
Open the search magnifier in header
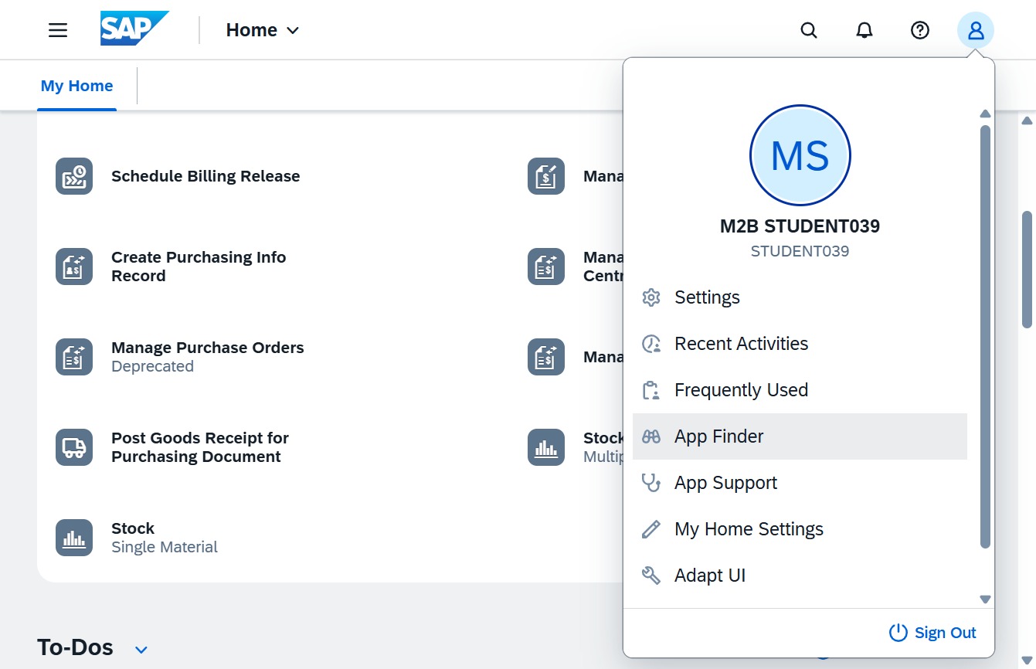click(809, 30)
